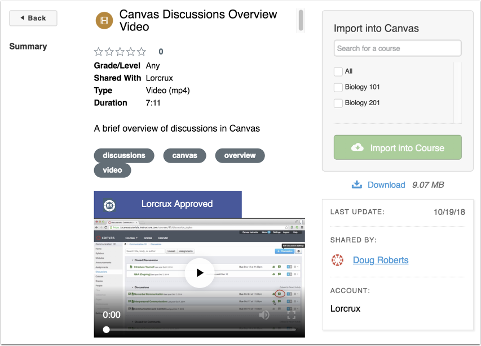Rate the resource four stars
Image resolution: width=481 pixels, height=346 pixels.
[131, 52]
